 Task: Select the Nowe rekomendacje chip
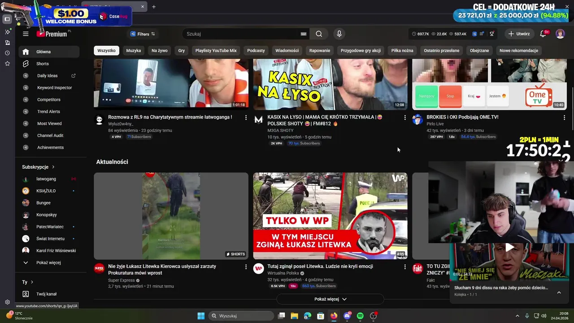click(x=519, y=51)
